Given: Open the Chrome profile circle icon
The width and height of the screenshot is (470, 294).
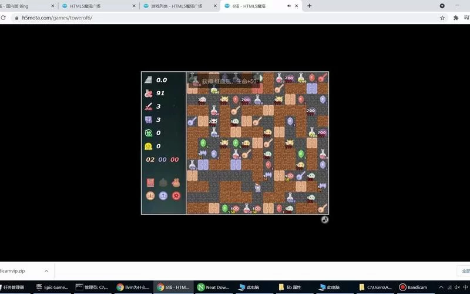Looking at the screenshot, I should [x=442, y=6].
